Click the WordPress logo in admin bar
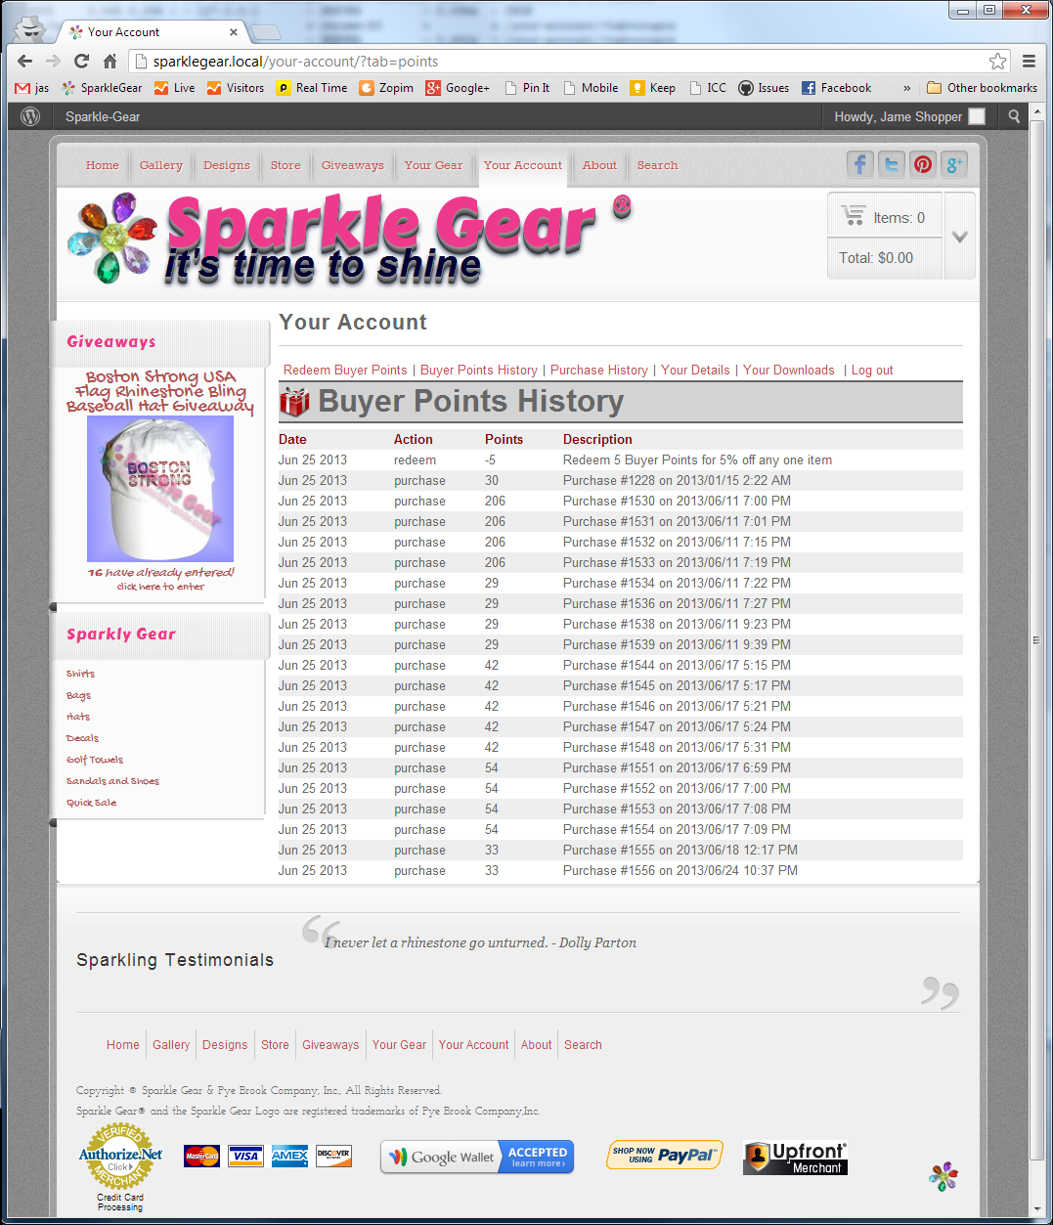1053x1225 pixels. (x=30, y=116)
